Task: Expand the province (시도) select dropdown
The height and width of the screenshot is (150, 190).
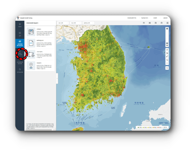Action: (x=63, y=23)
